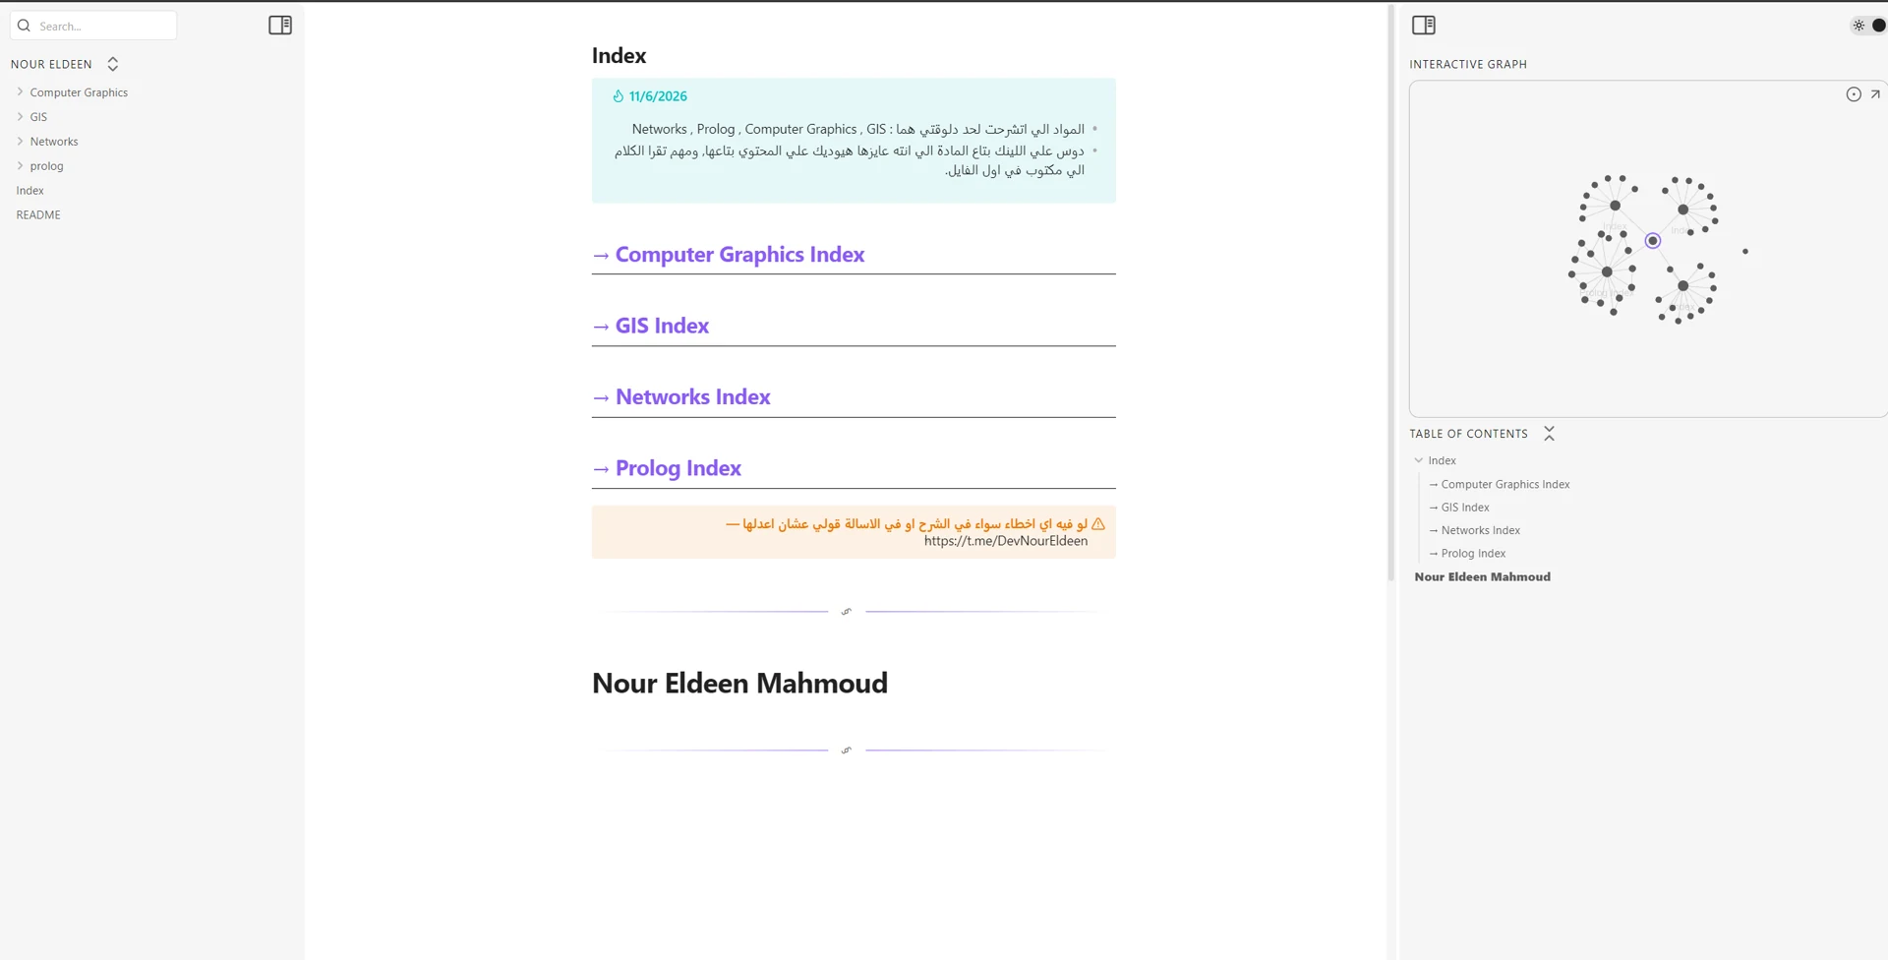Open the Index note in sidebar
This screenshot has width=1888, height=960.
[x=30, y=191]
